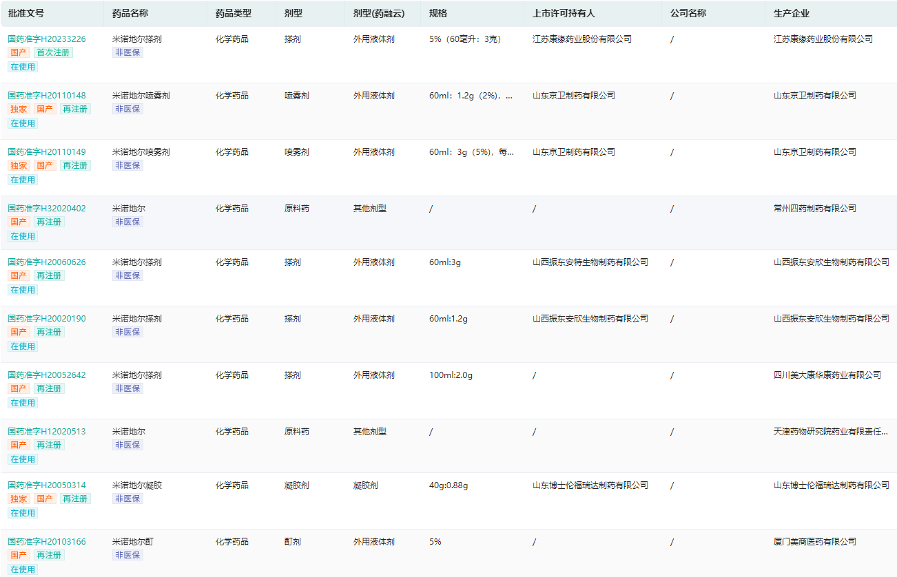Click the 生产企业 column header
Viewport: 897px width, 577px height.
coord(792,13)
